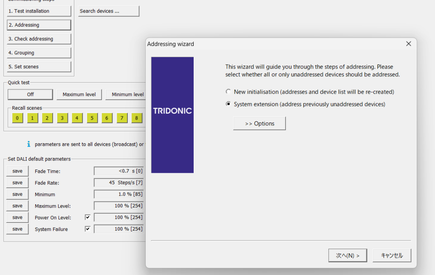The width and height of the screenshot is (435, 275).
Task: Click the Set DALI default parameters label
Action: click(x=39, y=159)
